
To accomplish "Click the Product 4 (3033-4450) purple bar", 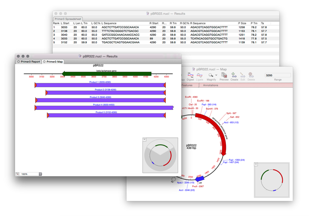I will tap(104, 108).
